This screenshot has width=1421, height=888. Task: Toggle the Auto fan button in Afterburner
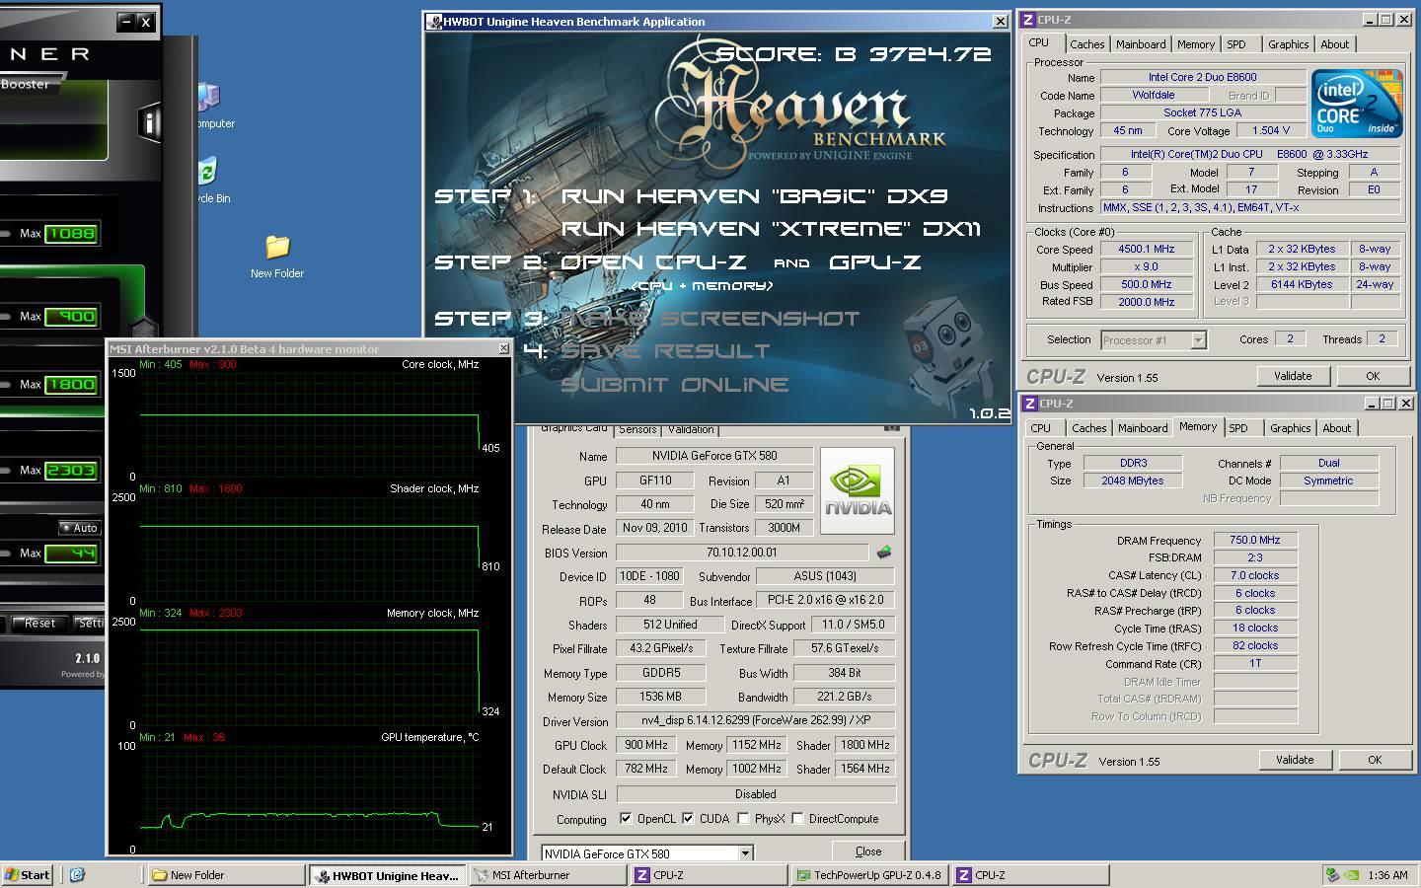80,528
